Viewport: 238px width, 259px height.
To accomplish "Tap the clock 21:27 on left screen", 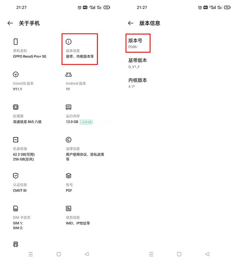I will (x=21, y=7).
